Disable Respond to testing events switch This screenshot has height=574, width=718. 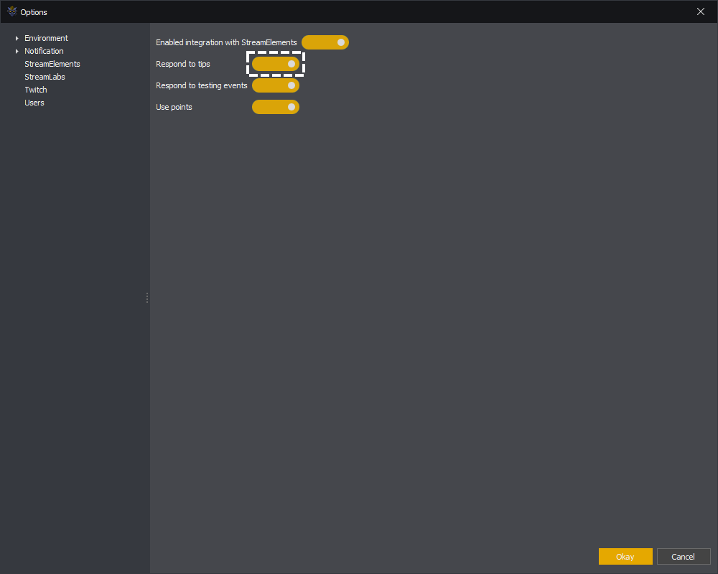click(276, 85)
